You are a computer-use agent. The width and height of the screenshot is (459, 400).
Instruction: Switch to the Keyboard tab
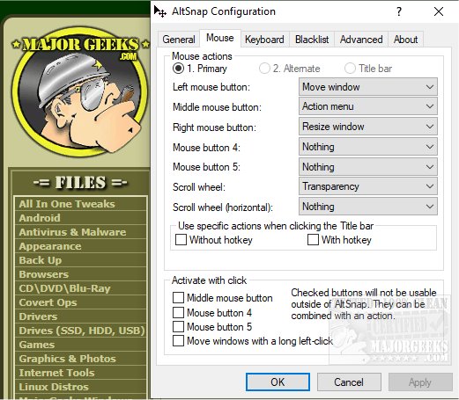(264, 40)
